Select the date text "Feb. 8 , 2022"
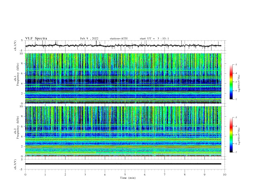Viewport: 253px width, 196px height. tap(89, 38)
